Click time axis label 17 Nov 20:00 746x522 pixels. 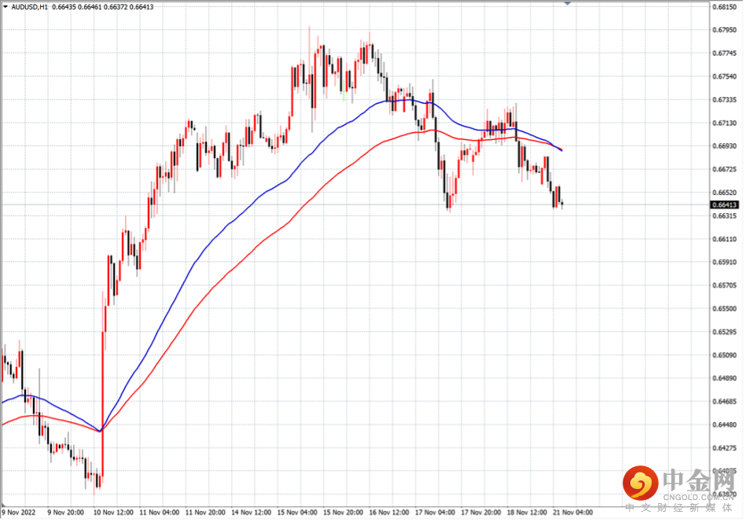click(x=481, y=513)
